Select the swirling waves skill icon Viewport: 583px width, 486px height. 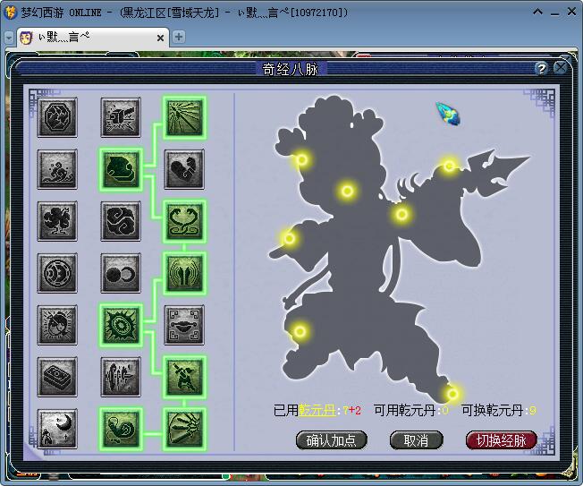click(57, 169)
